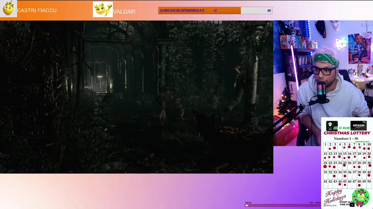Click the VALDAR name
The image size is (373, 209).
click(x=124, y=12)
